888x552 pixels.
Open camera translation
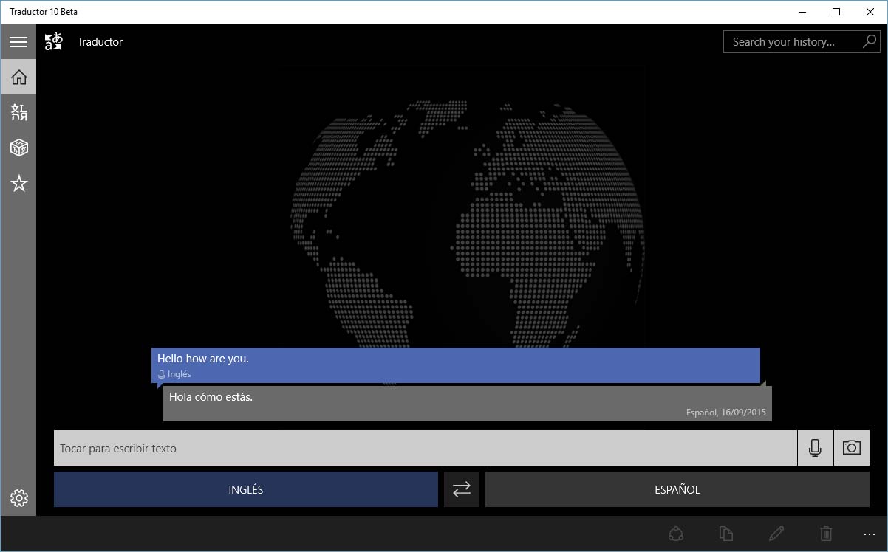[x=852, y=448]
